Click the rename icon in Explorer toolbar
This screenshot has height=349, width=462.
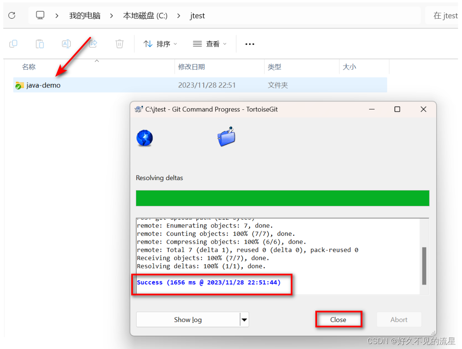pos(66,44)
